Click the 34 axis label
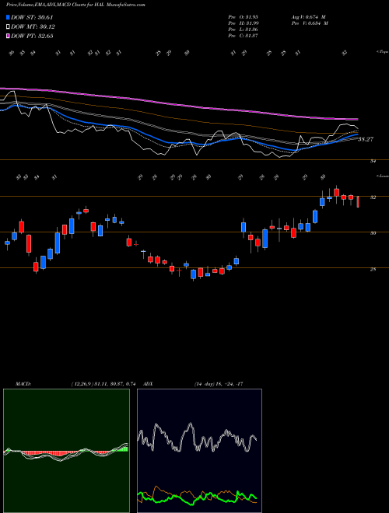389x513 pixels. click(373, 162)
